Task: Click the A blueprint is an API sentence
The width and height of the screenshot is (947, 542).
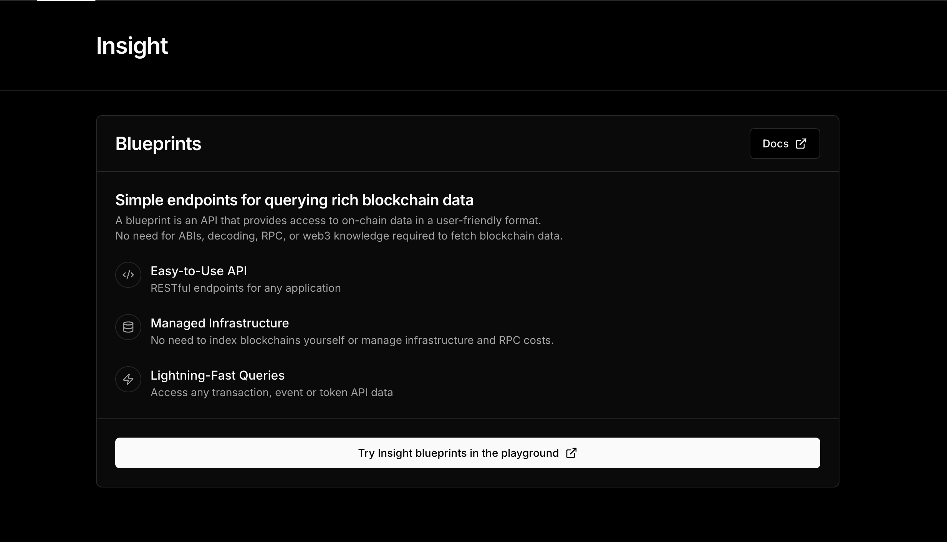Action: pyautogui.click(x=328, y=220)
